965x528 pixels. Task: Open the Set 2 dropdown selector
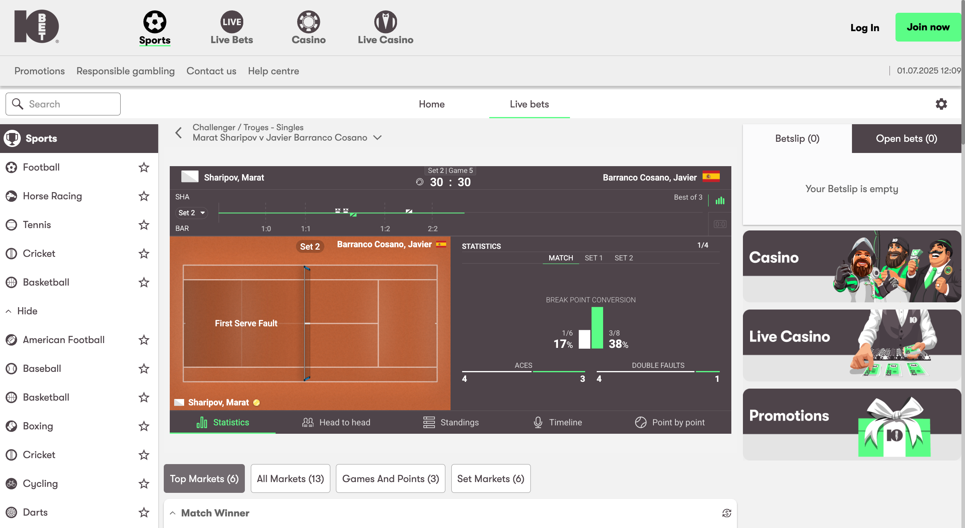[x=192, y=213]
